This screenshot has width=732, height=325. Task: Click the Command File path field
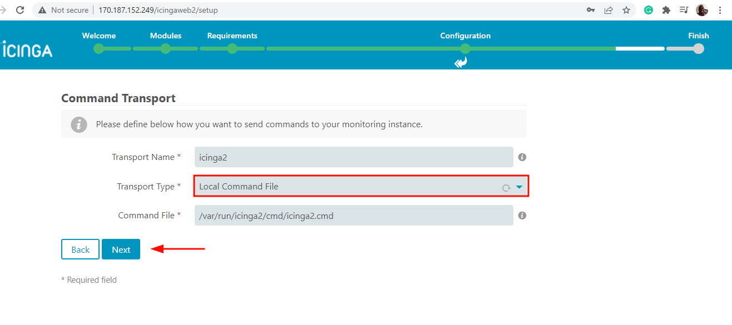click(354, 216)
